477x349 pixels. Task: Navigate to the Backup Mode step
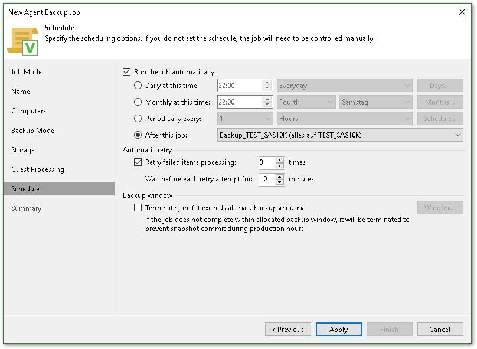[x=32, y=131]
